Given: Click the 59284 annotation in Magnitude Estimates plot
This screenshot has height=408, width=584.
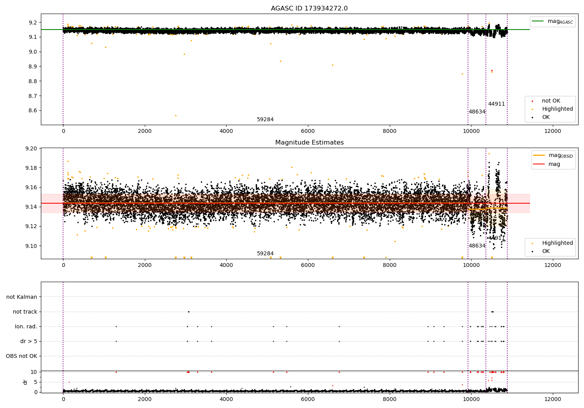Looking at the screenshot, I should [265, 254].
